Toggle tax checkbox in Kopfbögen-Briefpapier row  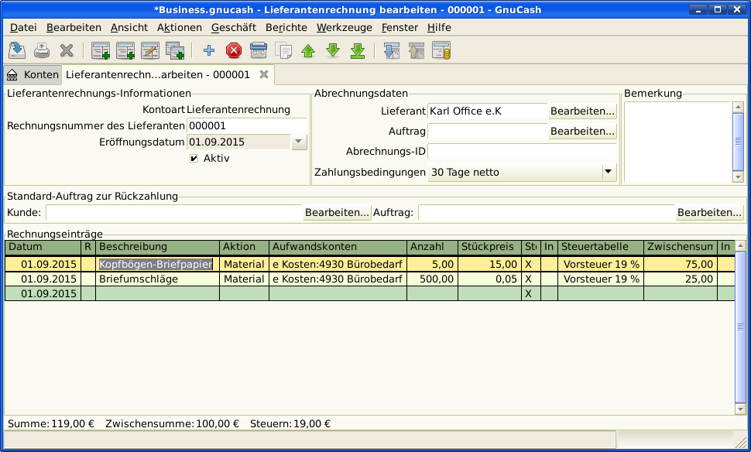pos(529,264)
